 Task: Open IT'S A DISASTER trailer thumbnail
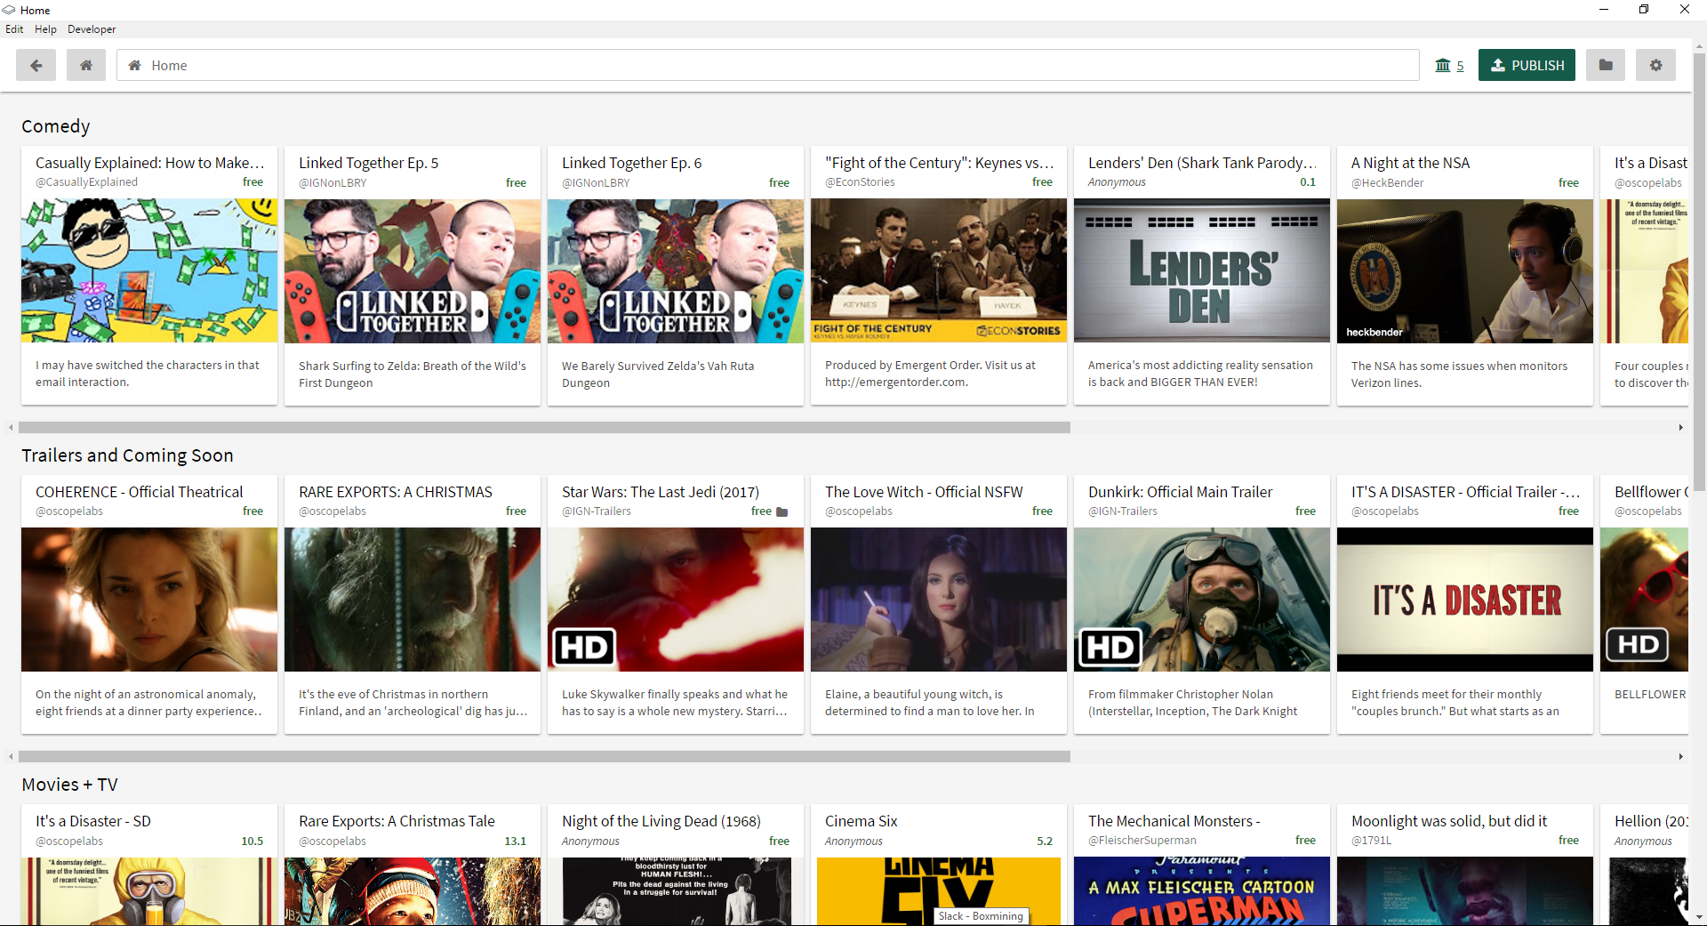pyautogui.click(x=1465, y=600)
